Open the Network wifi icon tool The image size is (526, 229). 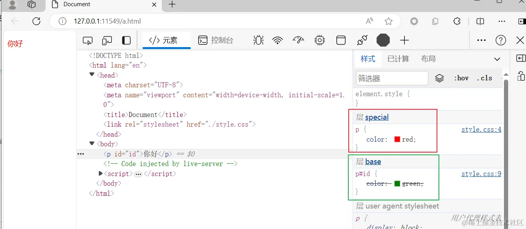278,40
